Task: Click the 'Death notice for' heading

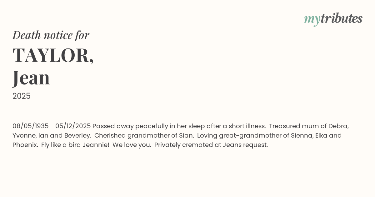Action: (x=51, y=35)
